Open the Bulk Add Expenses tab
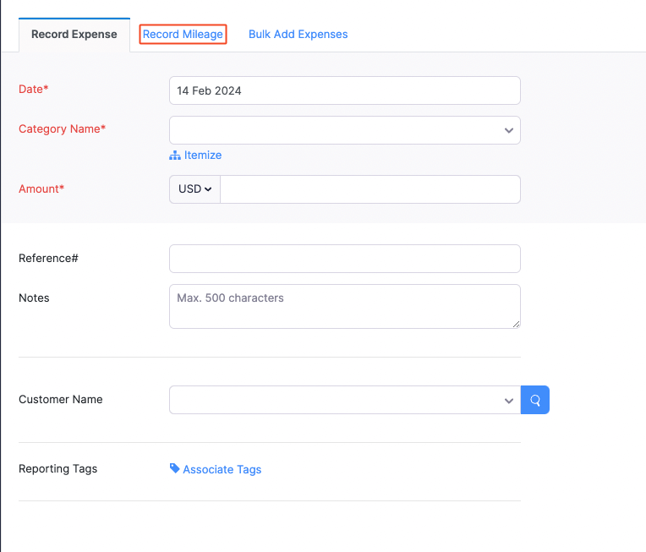 tap(298, 35)
